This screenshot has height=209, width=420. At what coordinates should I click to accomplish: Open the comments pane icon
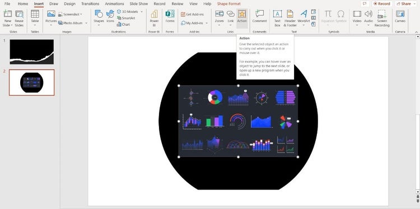pos(364,4)
